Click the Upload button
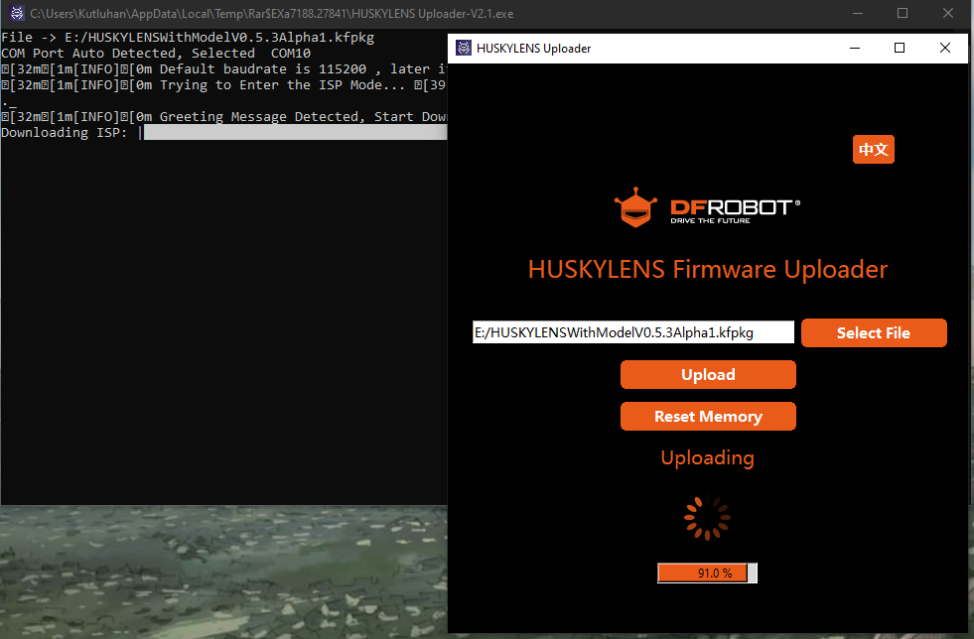Viewport: 974px width, 639px height. (x=708, y=374)
